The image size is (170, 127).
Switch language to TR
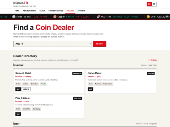click(x=154, y=4)
